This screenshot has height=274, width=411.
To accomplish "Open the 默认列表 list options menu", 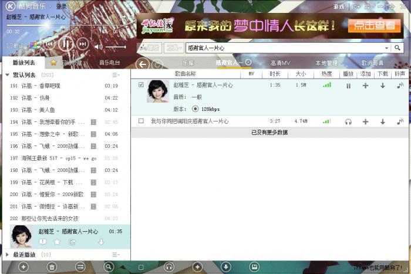I will click(116, 75).
